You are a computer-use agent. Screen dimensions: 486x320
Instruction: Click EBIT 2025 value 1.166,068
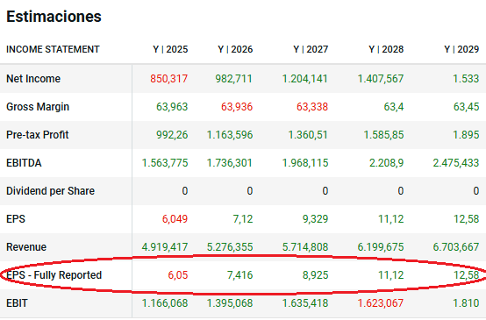(165, 303)
